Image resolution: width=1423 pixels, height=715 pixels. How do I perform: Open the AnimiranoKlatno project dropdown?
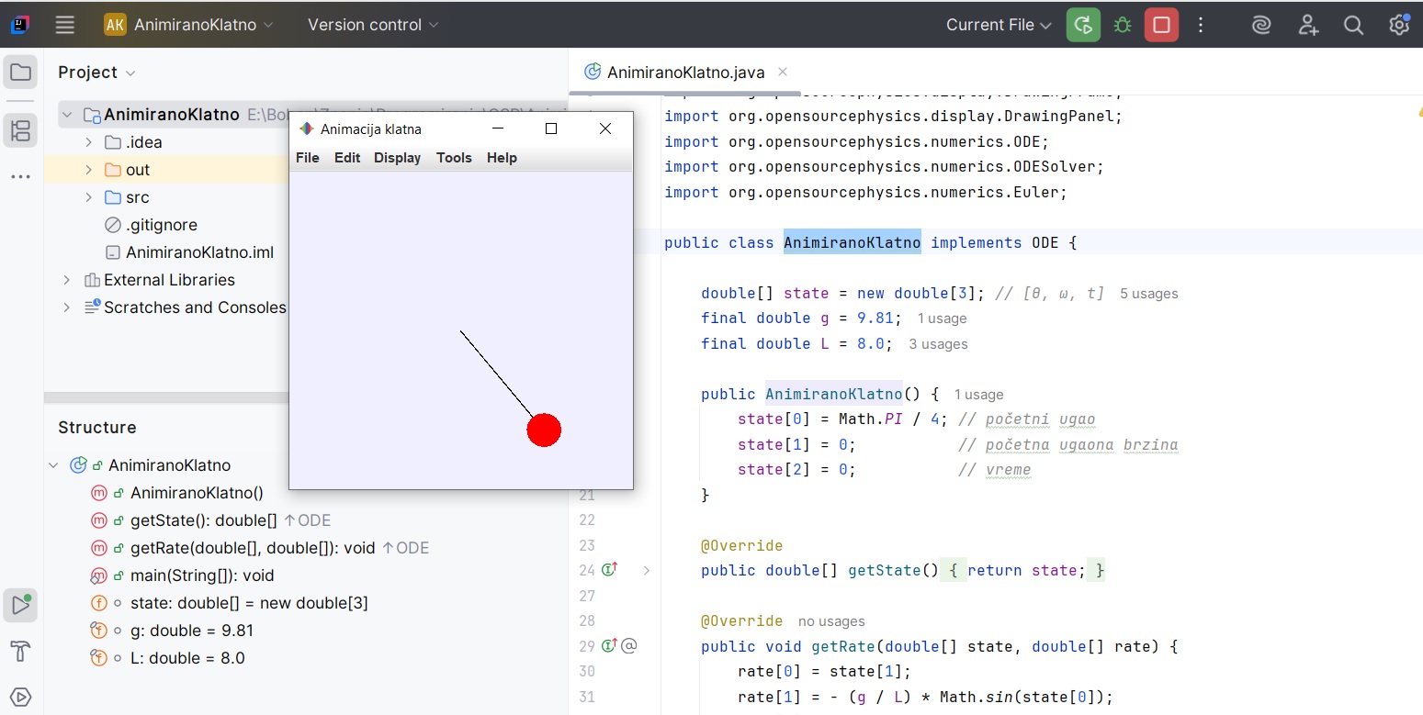pos(190,25)
